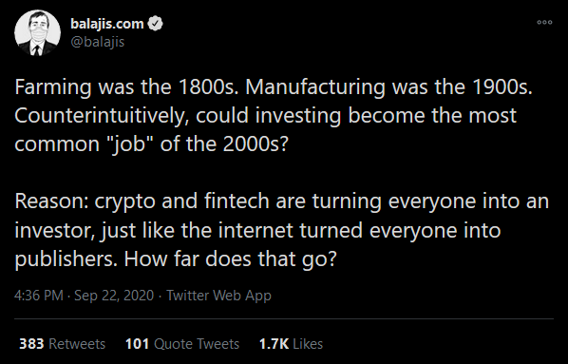This screenshot has width=568, height=364.
Task: Click the 4:36 PM timestamp
Action: [x=39, y=296]
